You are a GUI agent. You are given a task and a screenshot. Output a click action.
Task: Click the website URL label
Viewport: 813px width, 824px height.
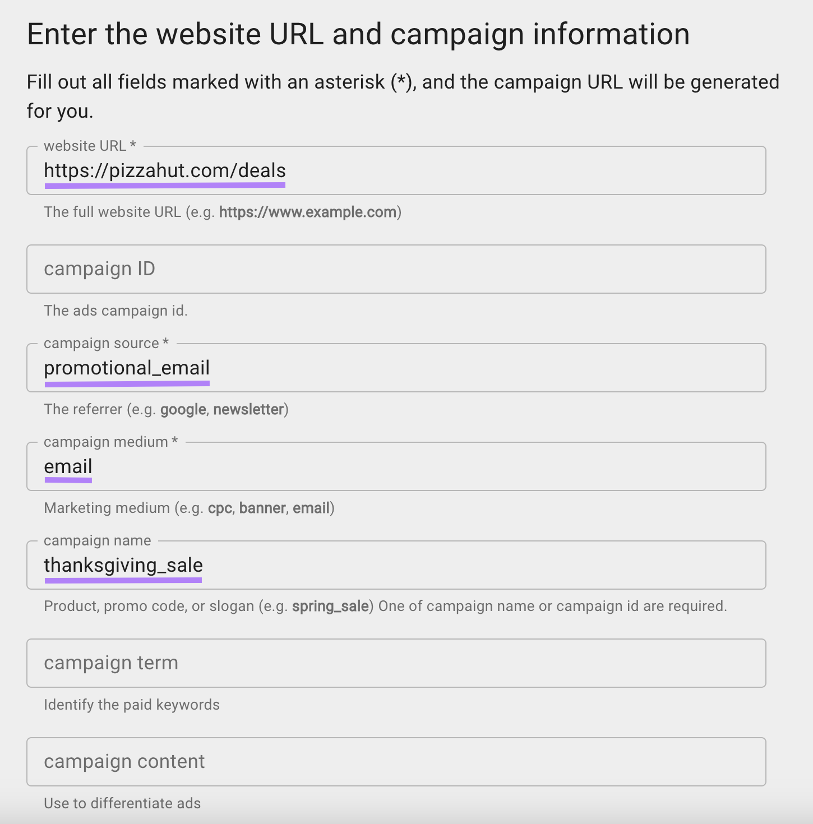(x=90, y=145)
